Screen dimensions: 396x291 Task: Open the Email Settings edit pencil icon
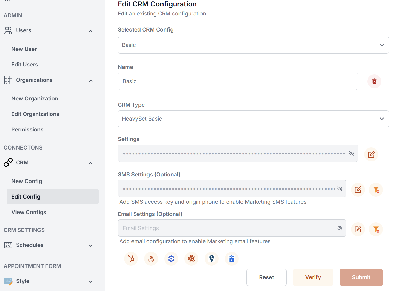click(x=358, y=229)
